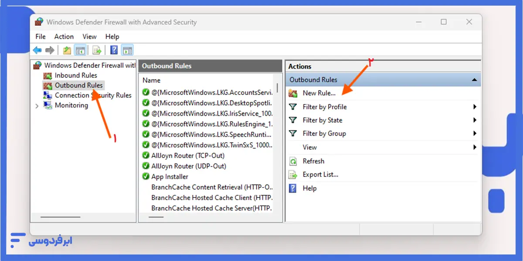The height and width of the screenshot is (261, 523).
Task: Select the Windows Defender Firewall root tree node
Action: [x=85, y=65]
